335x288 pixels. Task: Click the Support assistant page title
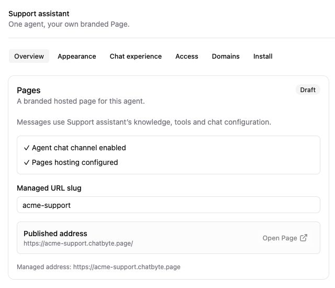coord(39,14)
